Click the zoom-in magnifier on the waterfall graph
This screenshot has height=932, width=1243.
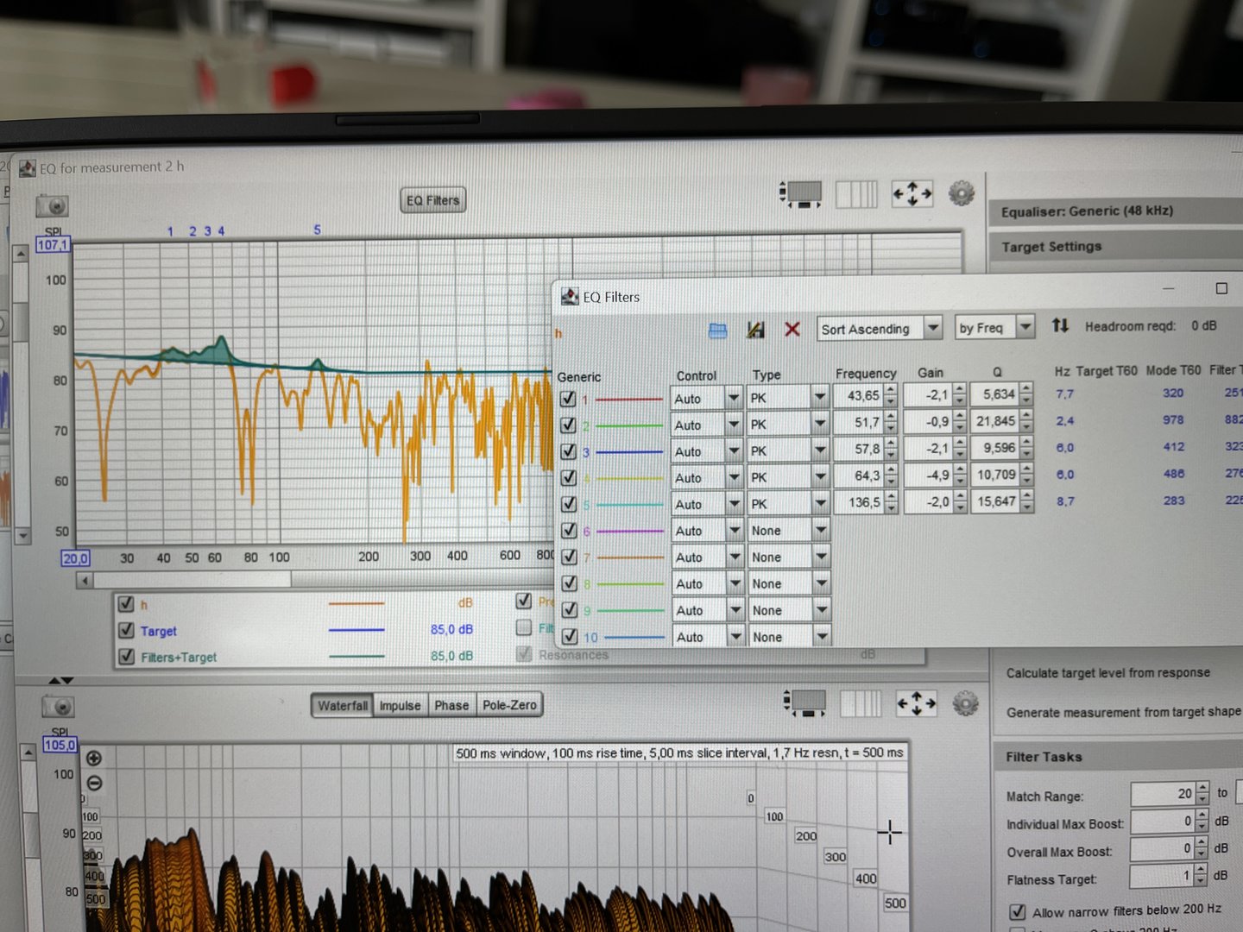(x=94, y=759)
